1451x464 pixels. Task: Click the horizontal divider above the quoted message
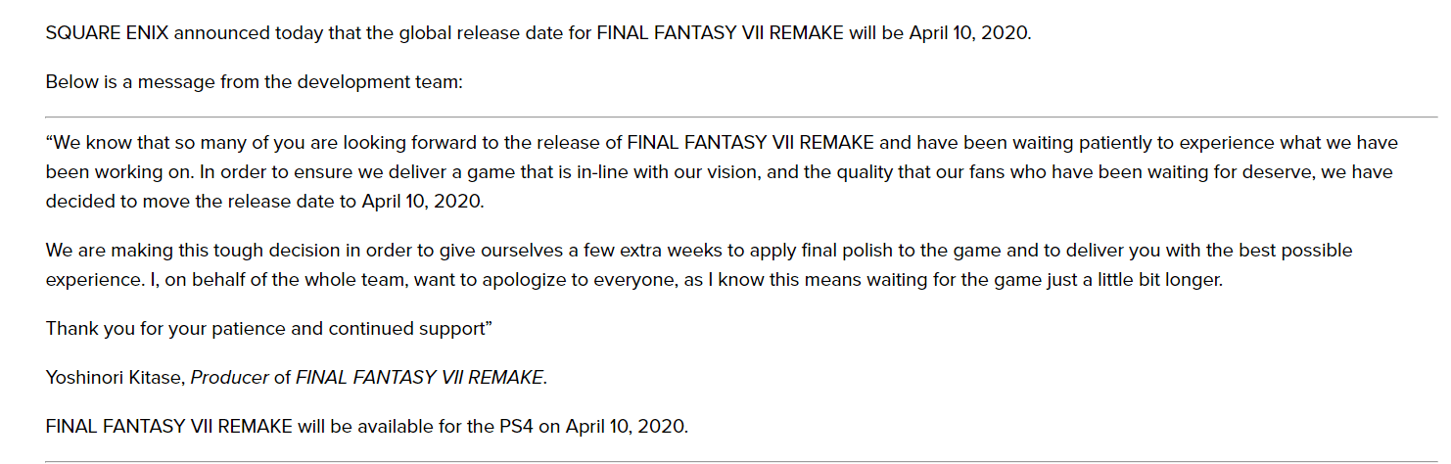725,116
